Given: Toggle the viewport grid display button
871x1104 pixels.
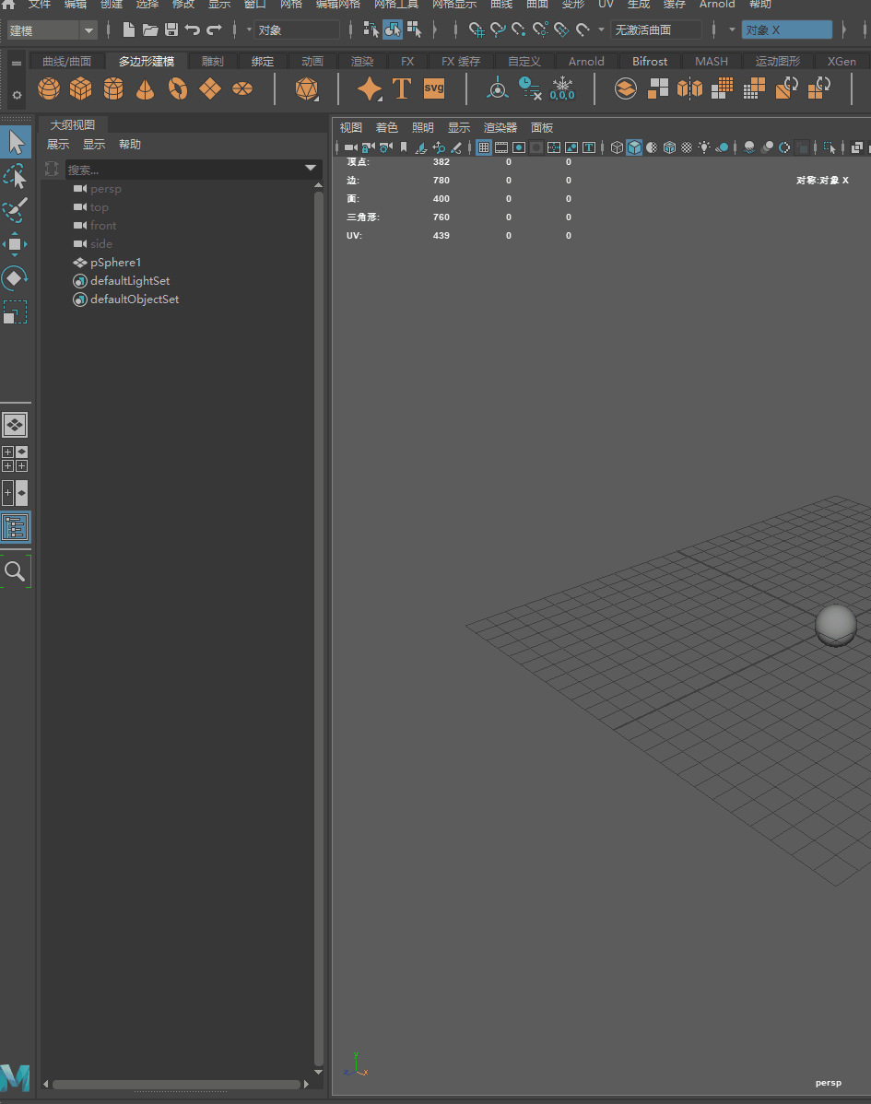Looking at the screenshot, I should click(x=484, y=147).
